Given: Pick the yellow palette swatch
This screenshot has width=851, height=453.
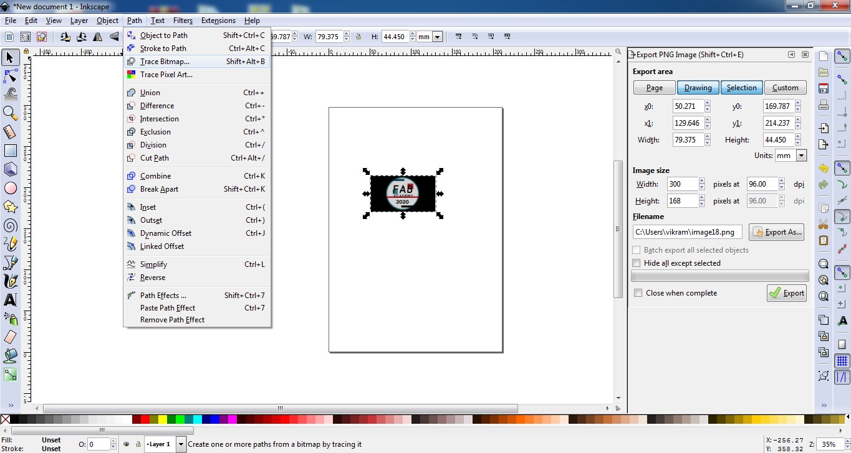Looking at the screenshot, I should click(162, 419).
